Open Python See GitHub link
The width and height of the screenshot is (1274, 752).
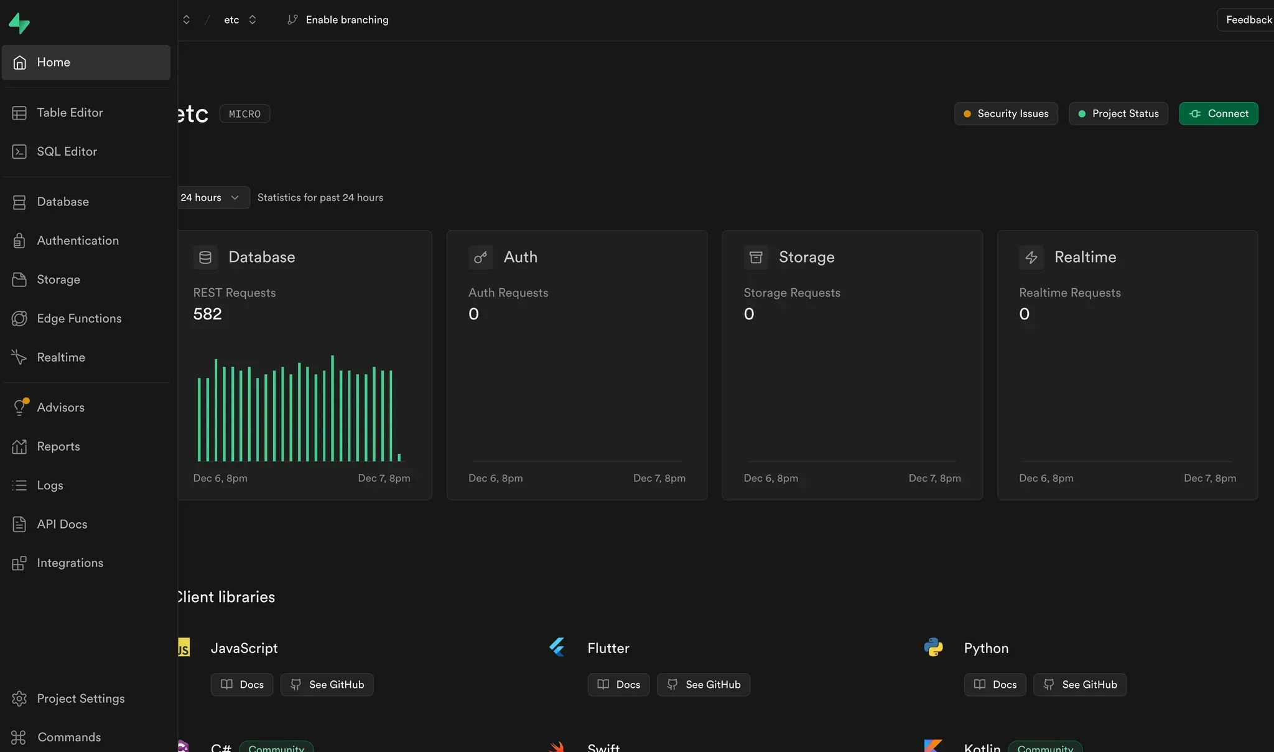(1080, 685)
